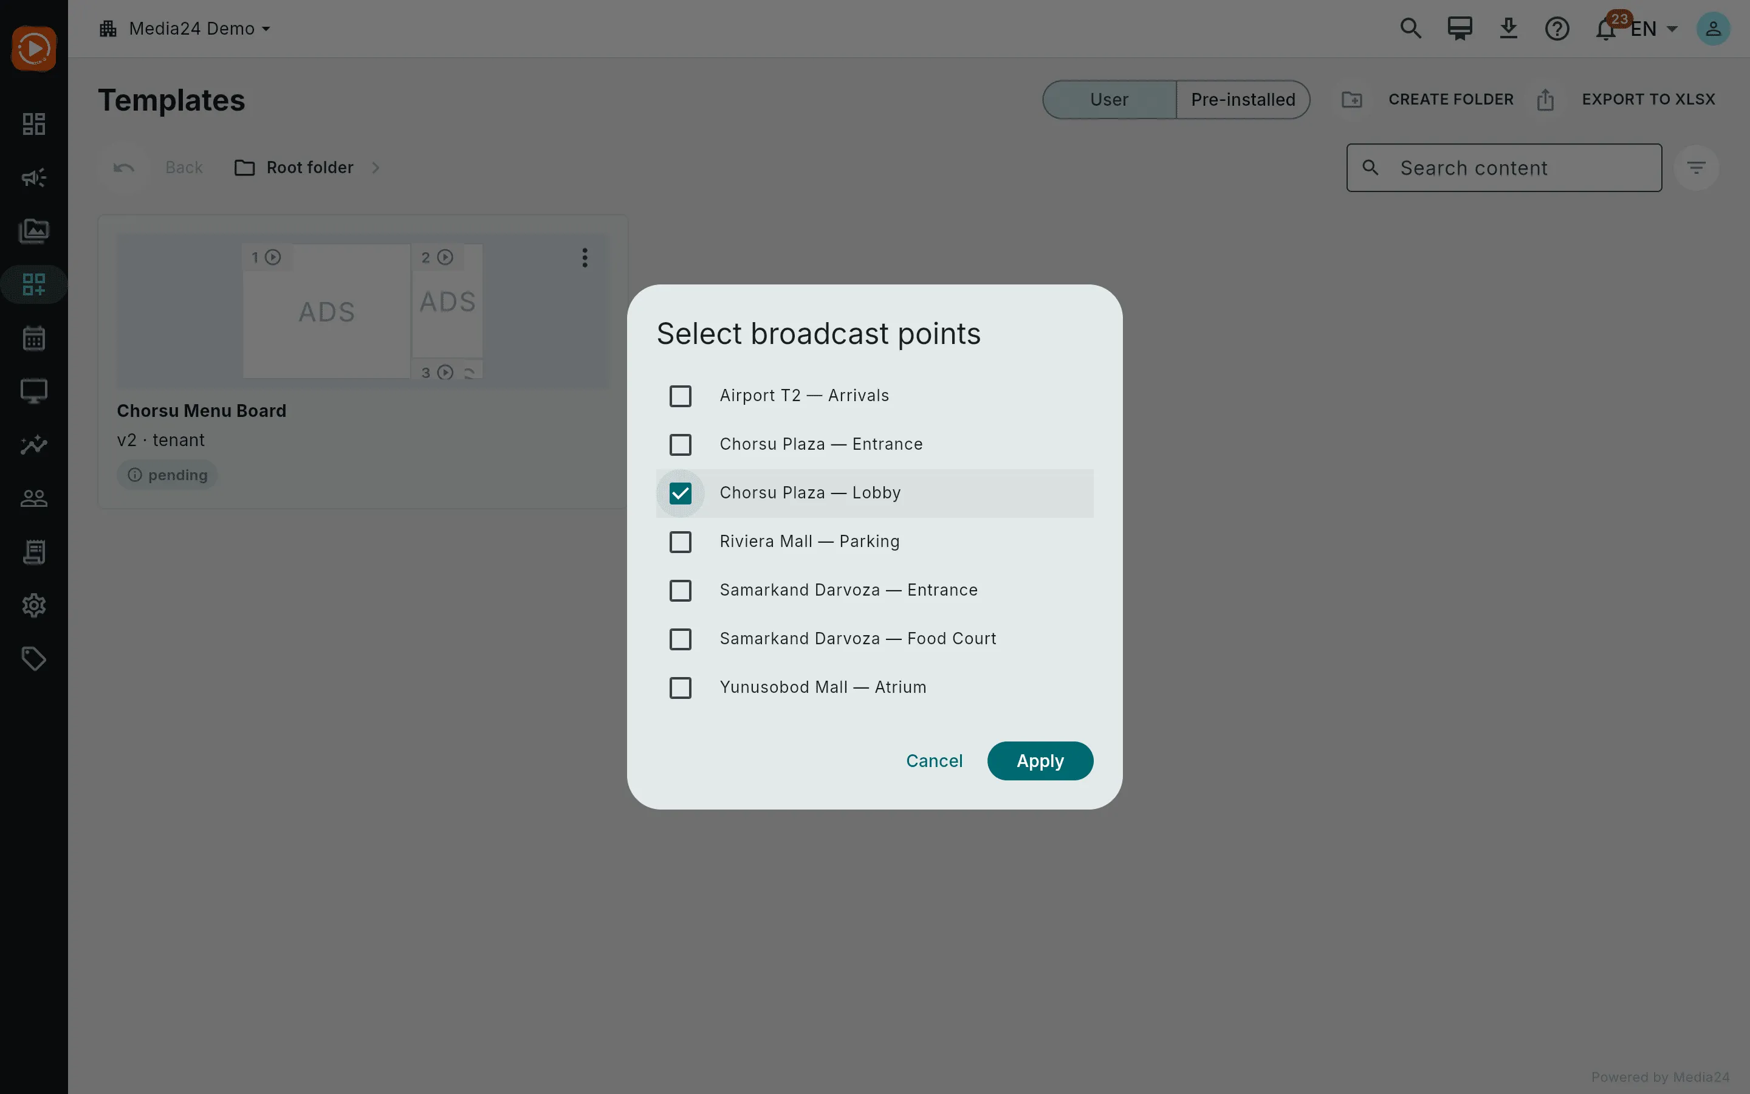The image size is (1750, 1094).
Task: Click the Apply button
Action: (x=1040, y=760)
